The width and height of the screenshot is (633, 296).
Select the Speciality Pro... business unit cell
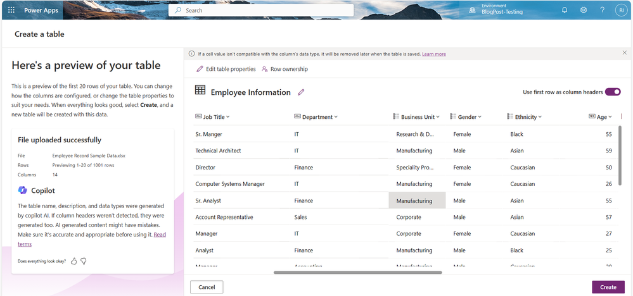click(417, 167)
